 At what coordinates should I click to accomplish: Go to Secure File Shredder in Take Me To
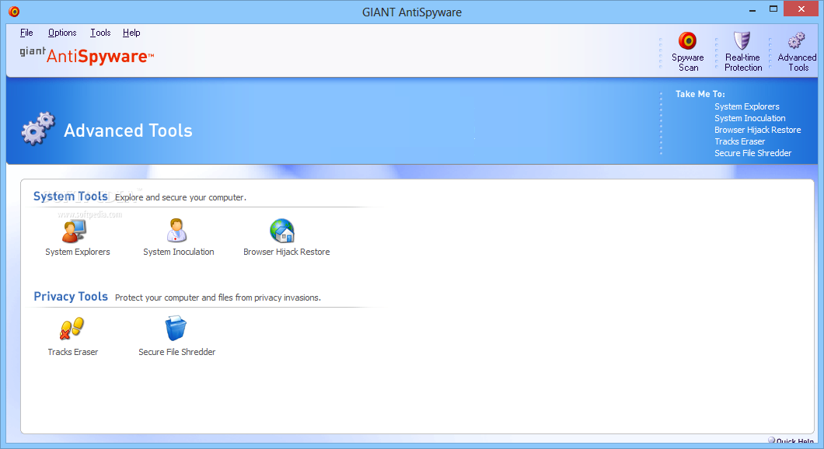pyautogui.click(x=752, y=153)
